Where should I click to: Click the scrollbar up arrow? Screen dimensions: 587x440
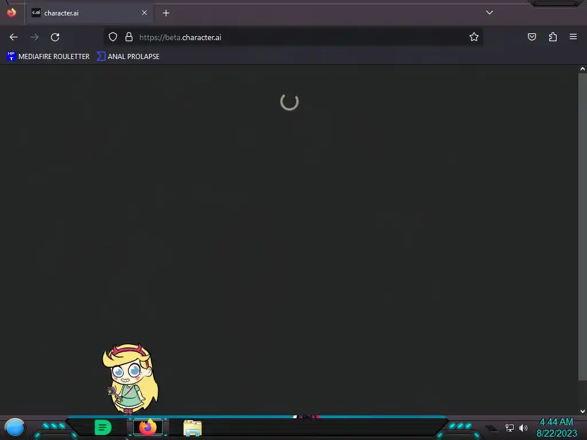(582, 69)
